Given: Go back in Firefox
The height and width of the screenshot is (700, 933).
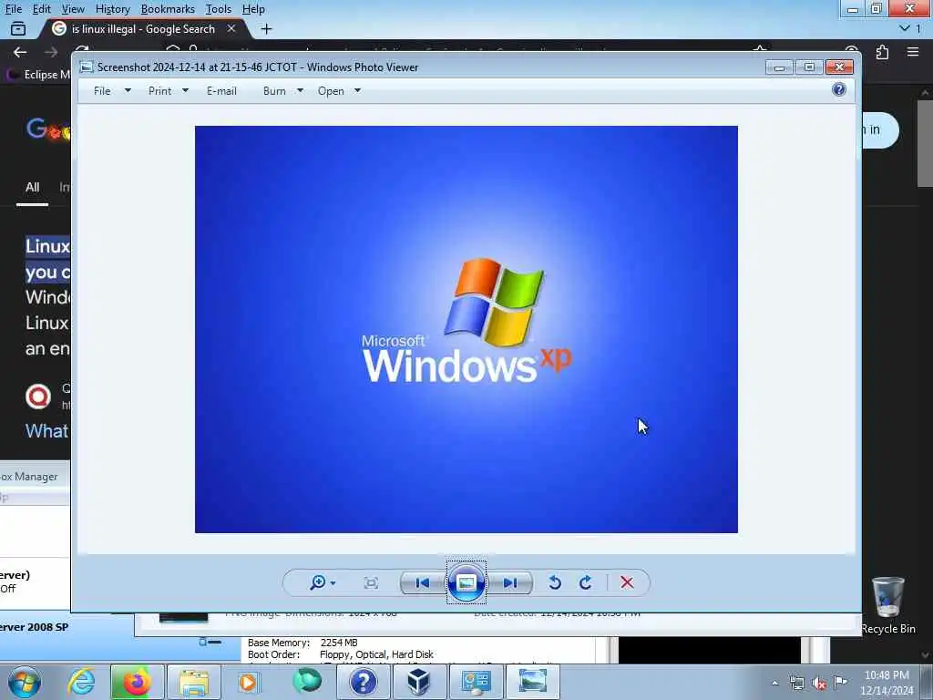Looking at the screenshot, I should [20, 52].
